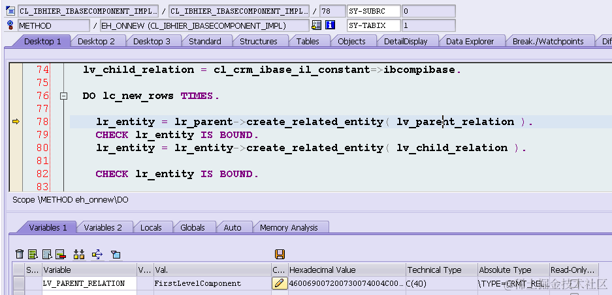Open the Memory Analysis tab
Image resolution: width=612 pixels, height=295 pixels.
click(x=289, y=227)
